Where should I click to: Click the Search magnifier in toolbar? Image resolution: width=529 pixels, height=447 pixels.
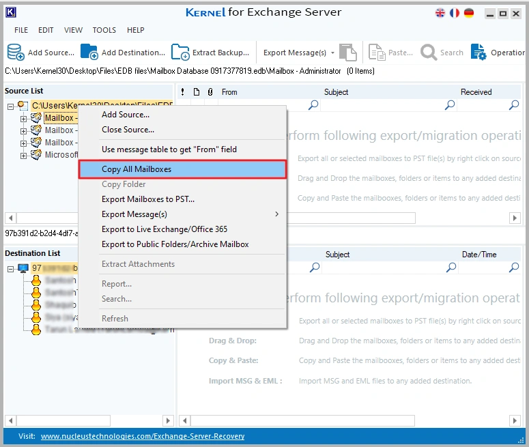coord(429,53)
